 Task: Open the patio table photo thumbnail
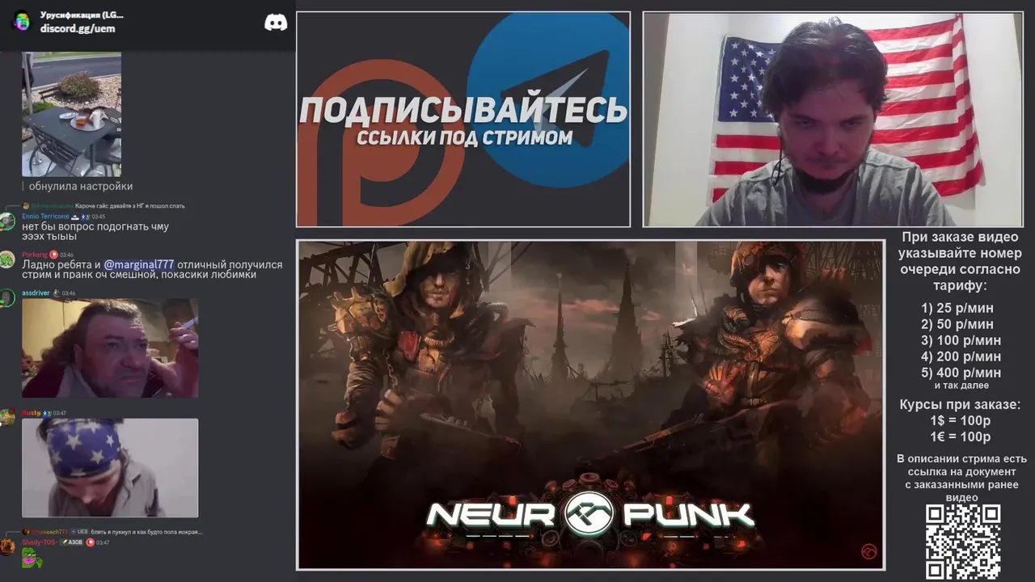click(71, 114)
